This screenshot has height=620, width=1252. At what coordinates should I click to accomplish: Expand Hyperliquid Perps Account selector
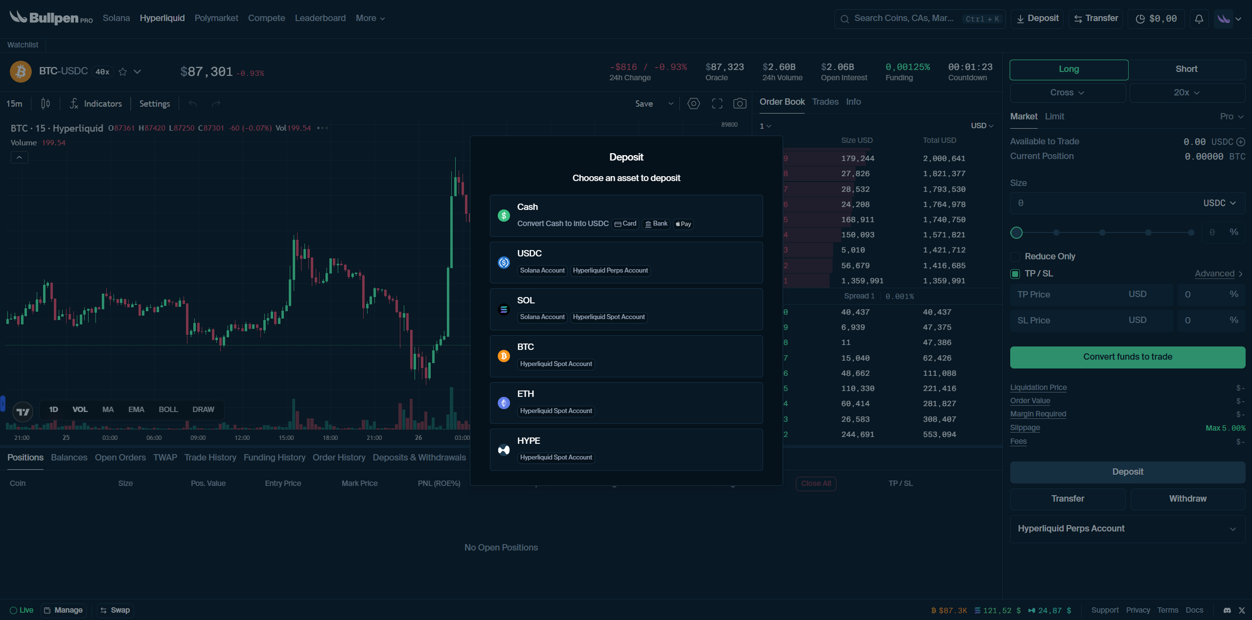[1127, 528]
